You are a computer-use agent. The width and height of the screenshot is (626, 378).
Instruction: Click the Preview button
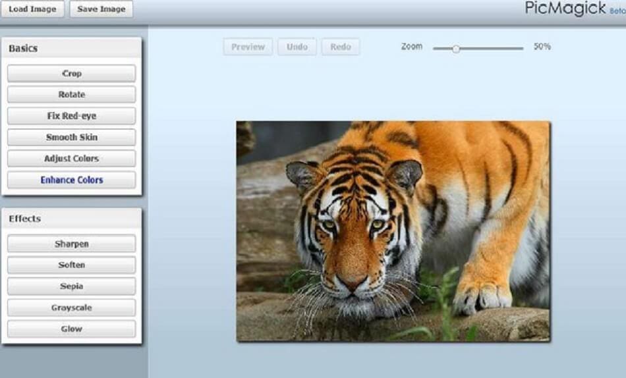(x=248, y=47)
